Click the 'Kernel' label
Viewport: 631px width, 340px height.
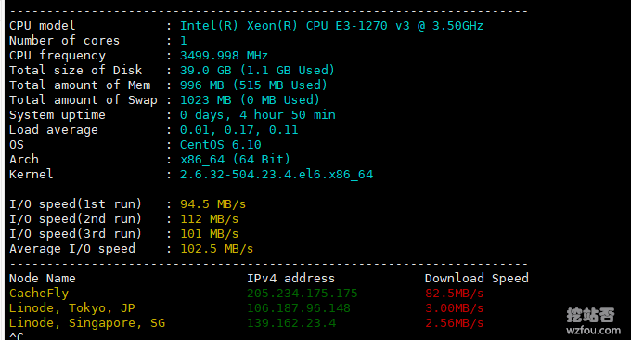point(31,175)
